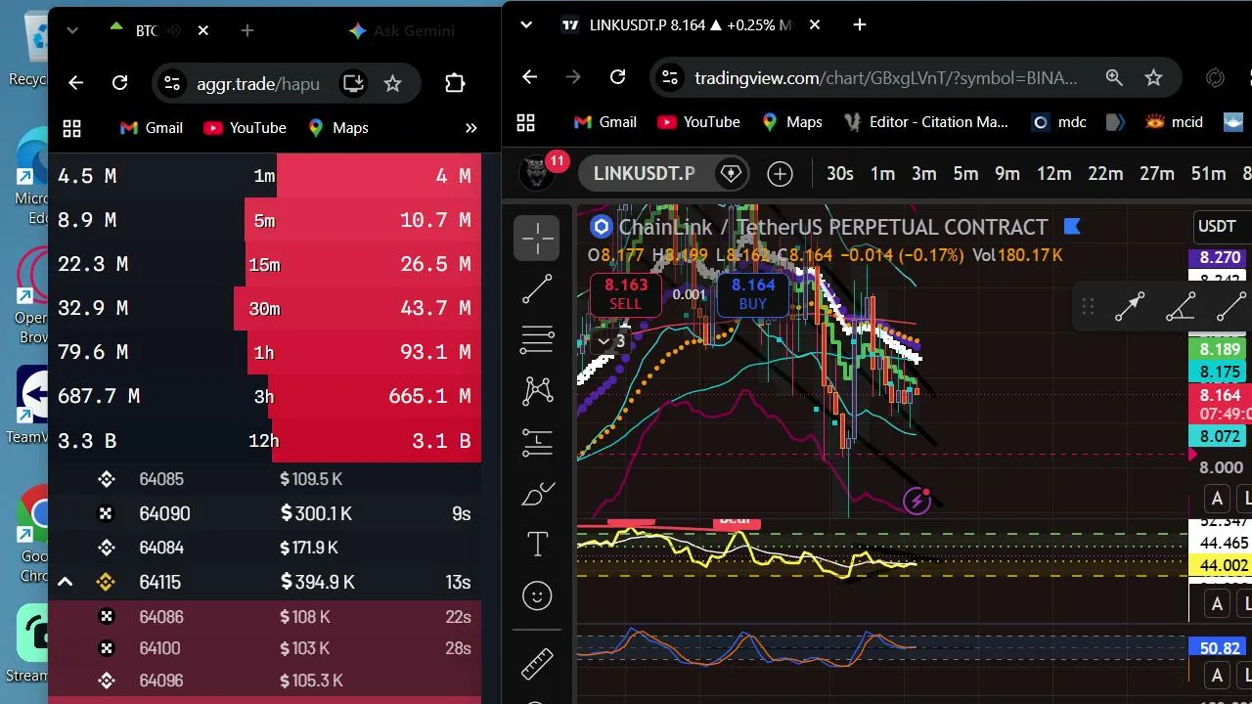The height and width of the screenshot is (704, 1252).
Task: Open YouTube bookmark in the aggr.trade window
Action: tap(246, 128)
